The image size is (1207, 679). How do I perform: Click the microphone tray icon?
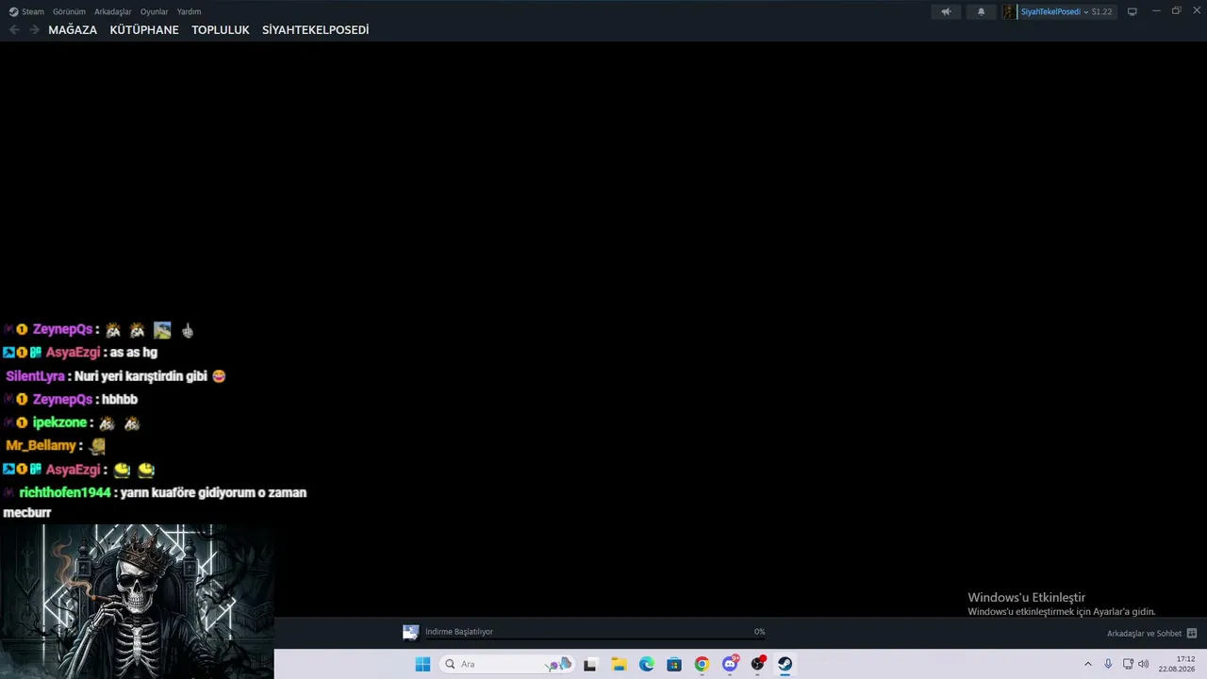pos(1108,664)
